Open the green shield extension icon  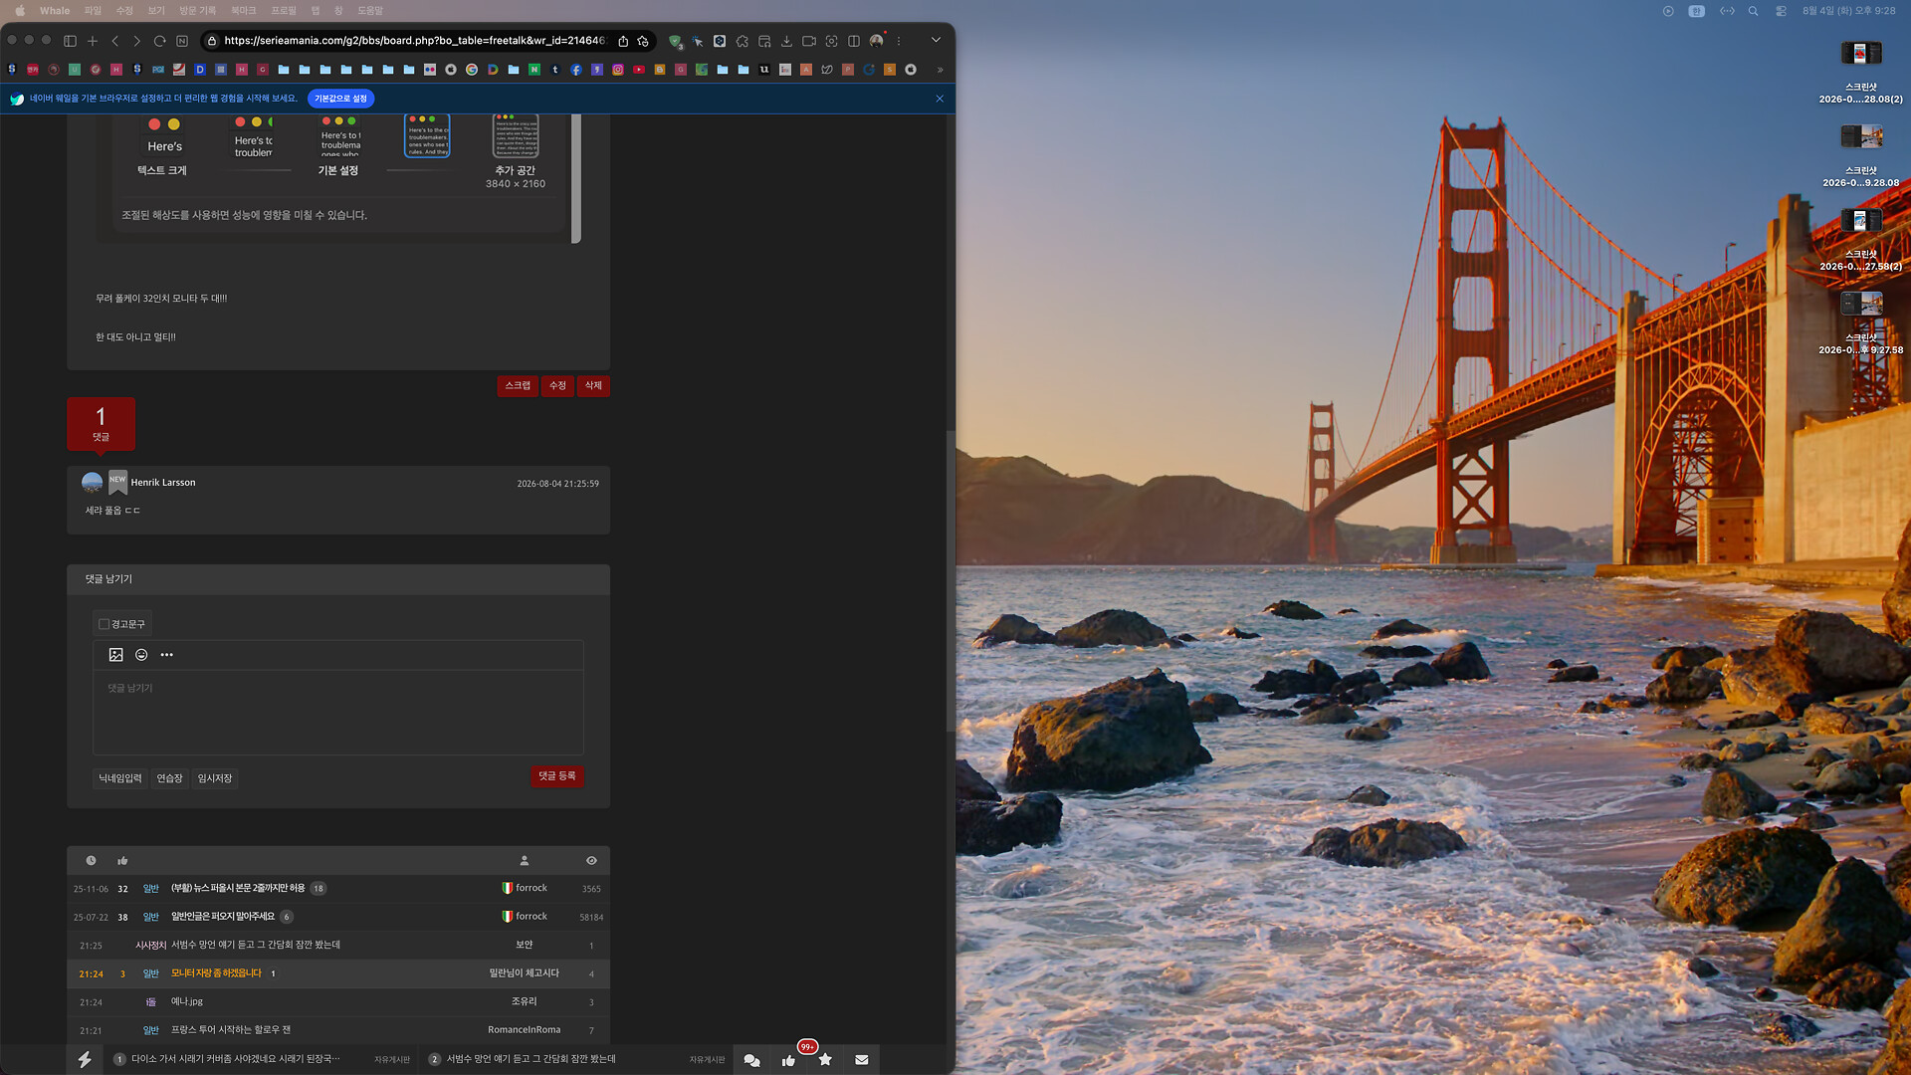tap(676, 41)
